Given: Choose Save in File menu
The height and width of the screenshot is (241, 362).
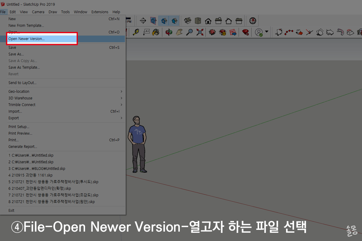Looking at the screenshot, I should [x=63, y=47].
